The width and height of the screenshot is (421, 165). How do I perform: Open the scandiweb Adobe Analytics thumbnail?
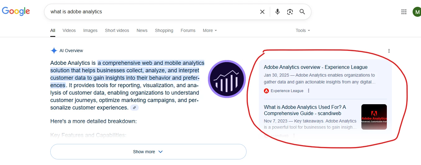click(374, 117)
